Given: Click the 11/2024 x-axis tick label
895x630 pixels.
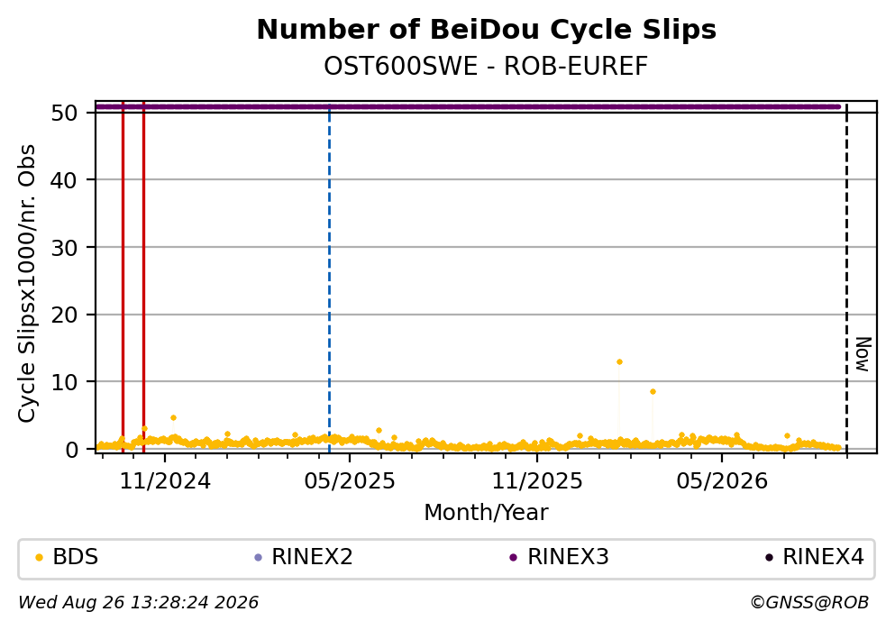Looking at the screenshot, I should tap(165, 481).
